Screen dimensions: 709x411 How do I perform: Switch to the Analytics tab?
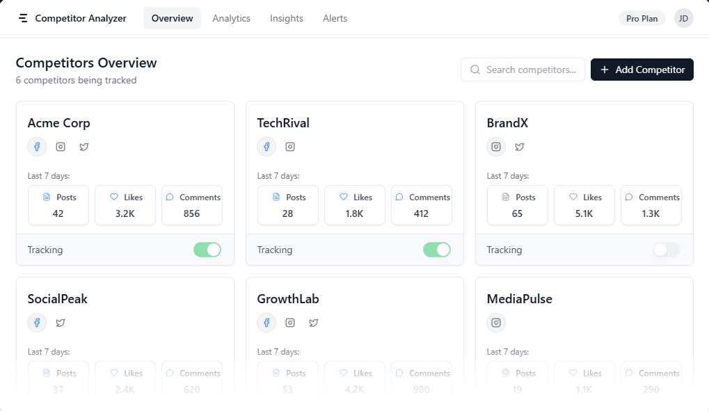coord(231,19)
